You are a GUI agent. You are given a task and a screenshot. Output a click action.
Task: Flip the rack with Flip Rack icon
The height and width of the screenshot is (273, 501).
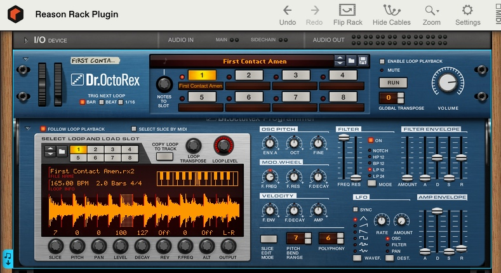coord(347,10)
